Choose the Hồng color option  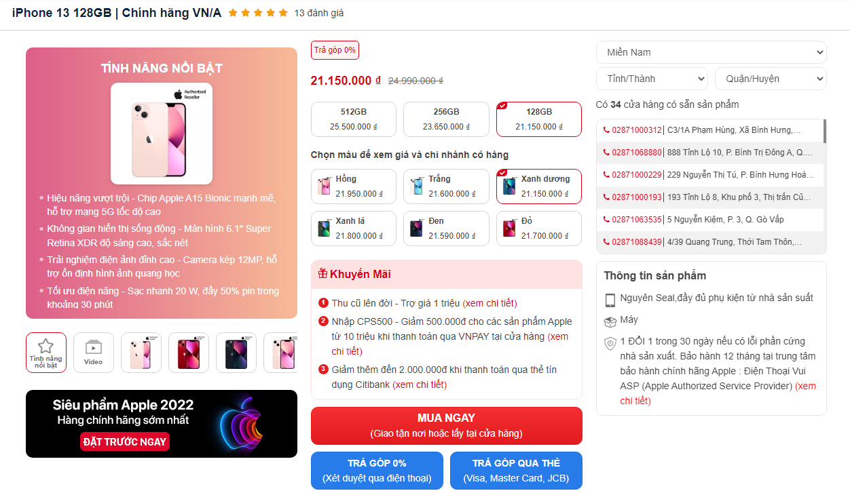click(x=353, y=186)
